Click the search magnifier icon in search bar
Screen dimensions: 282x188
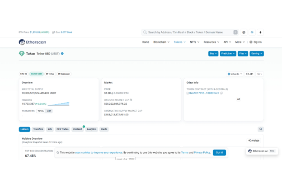[x=145, y=33]
